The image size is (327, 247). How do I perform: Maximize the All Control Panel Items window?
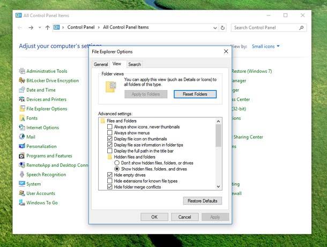[285, 15]
